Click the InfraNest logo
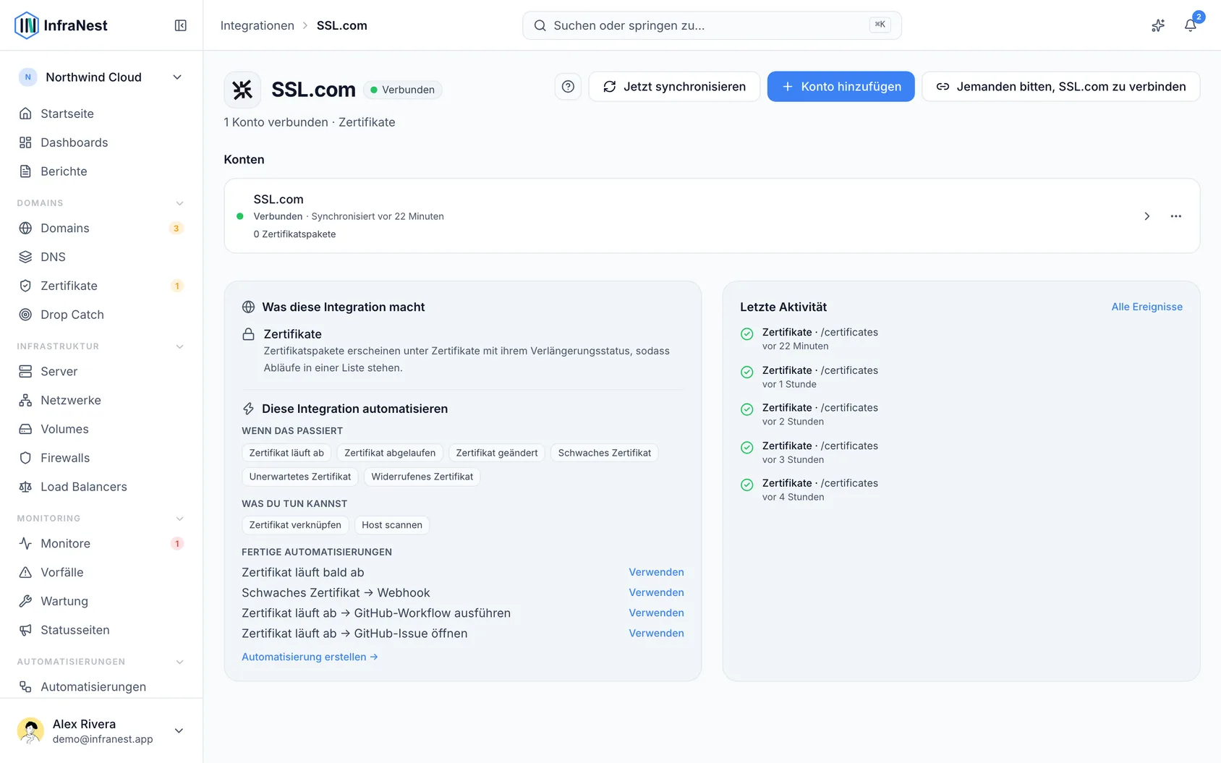 click(61, 25)
